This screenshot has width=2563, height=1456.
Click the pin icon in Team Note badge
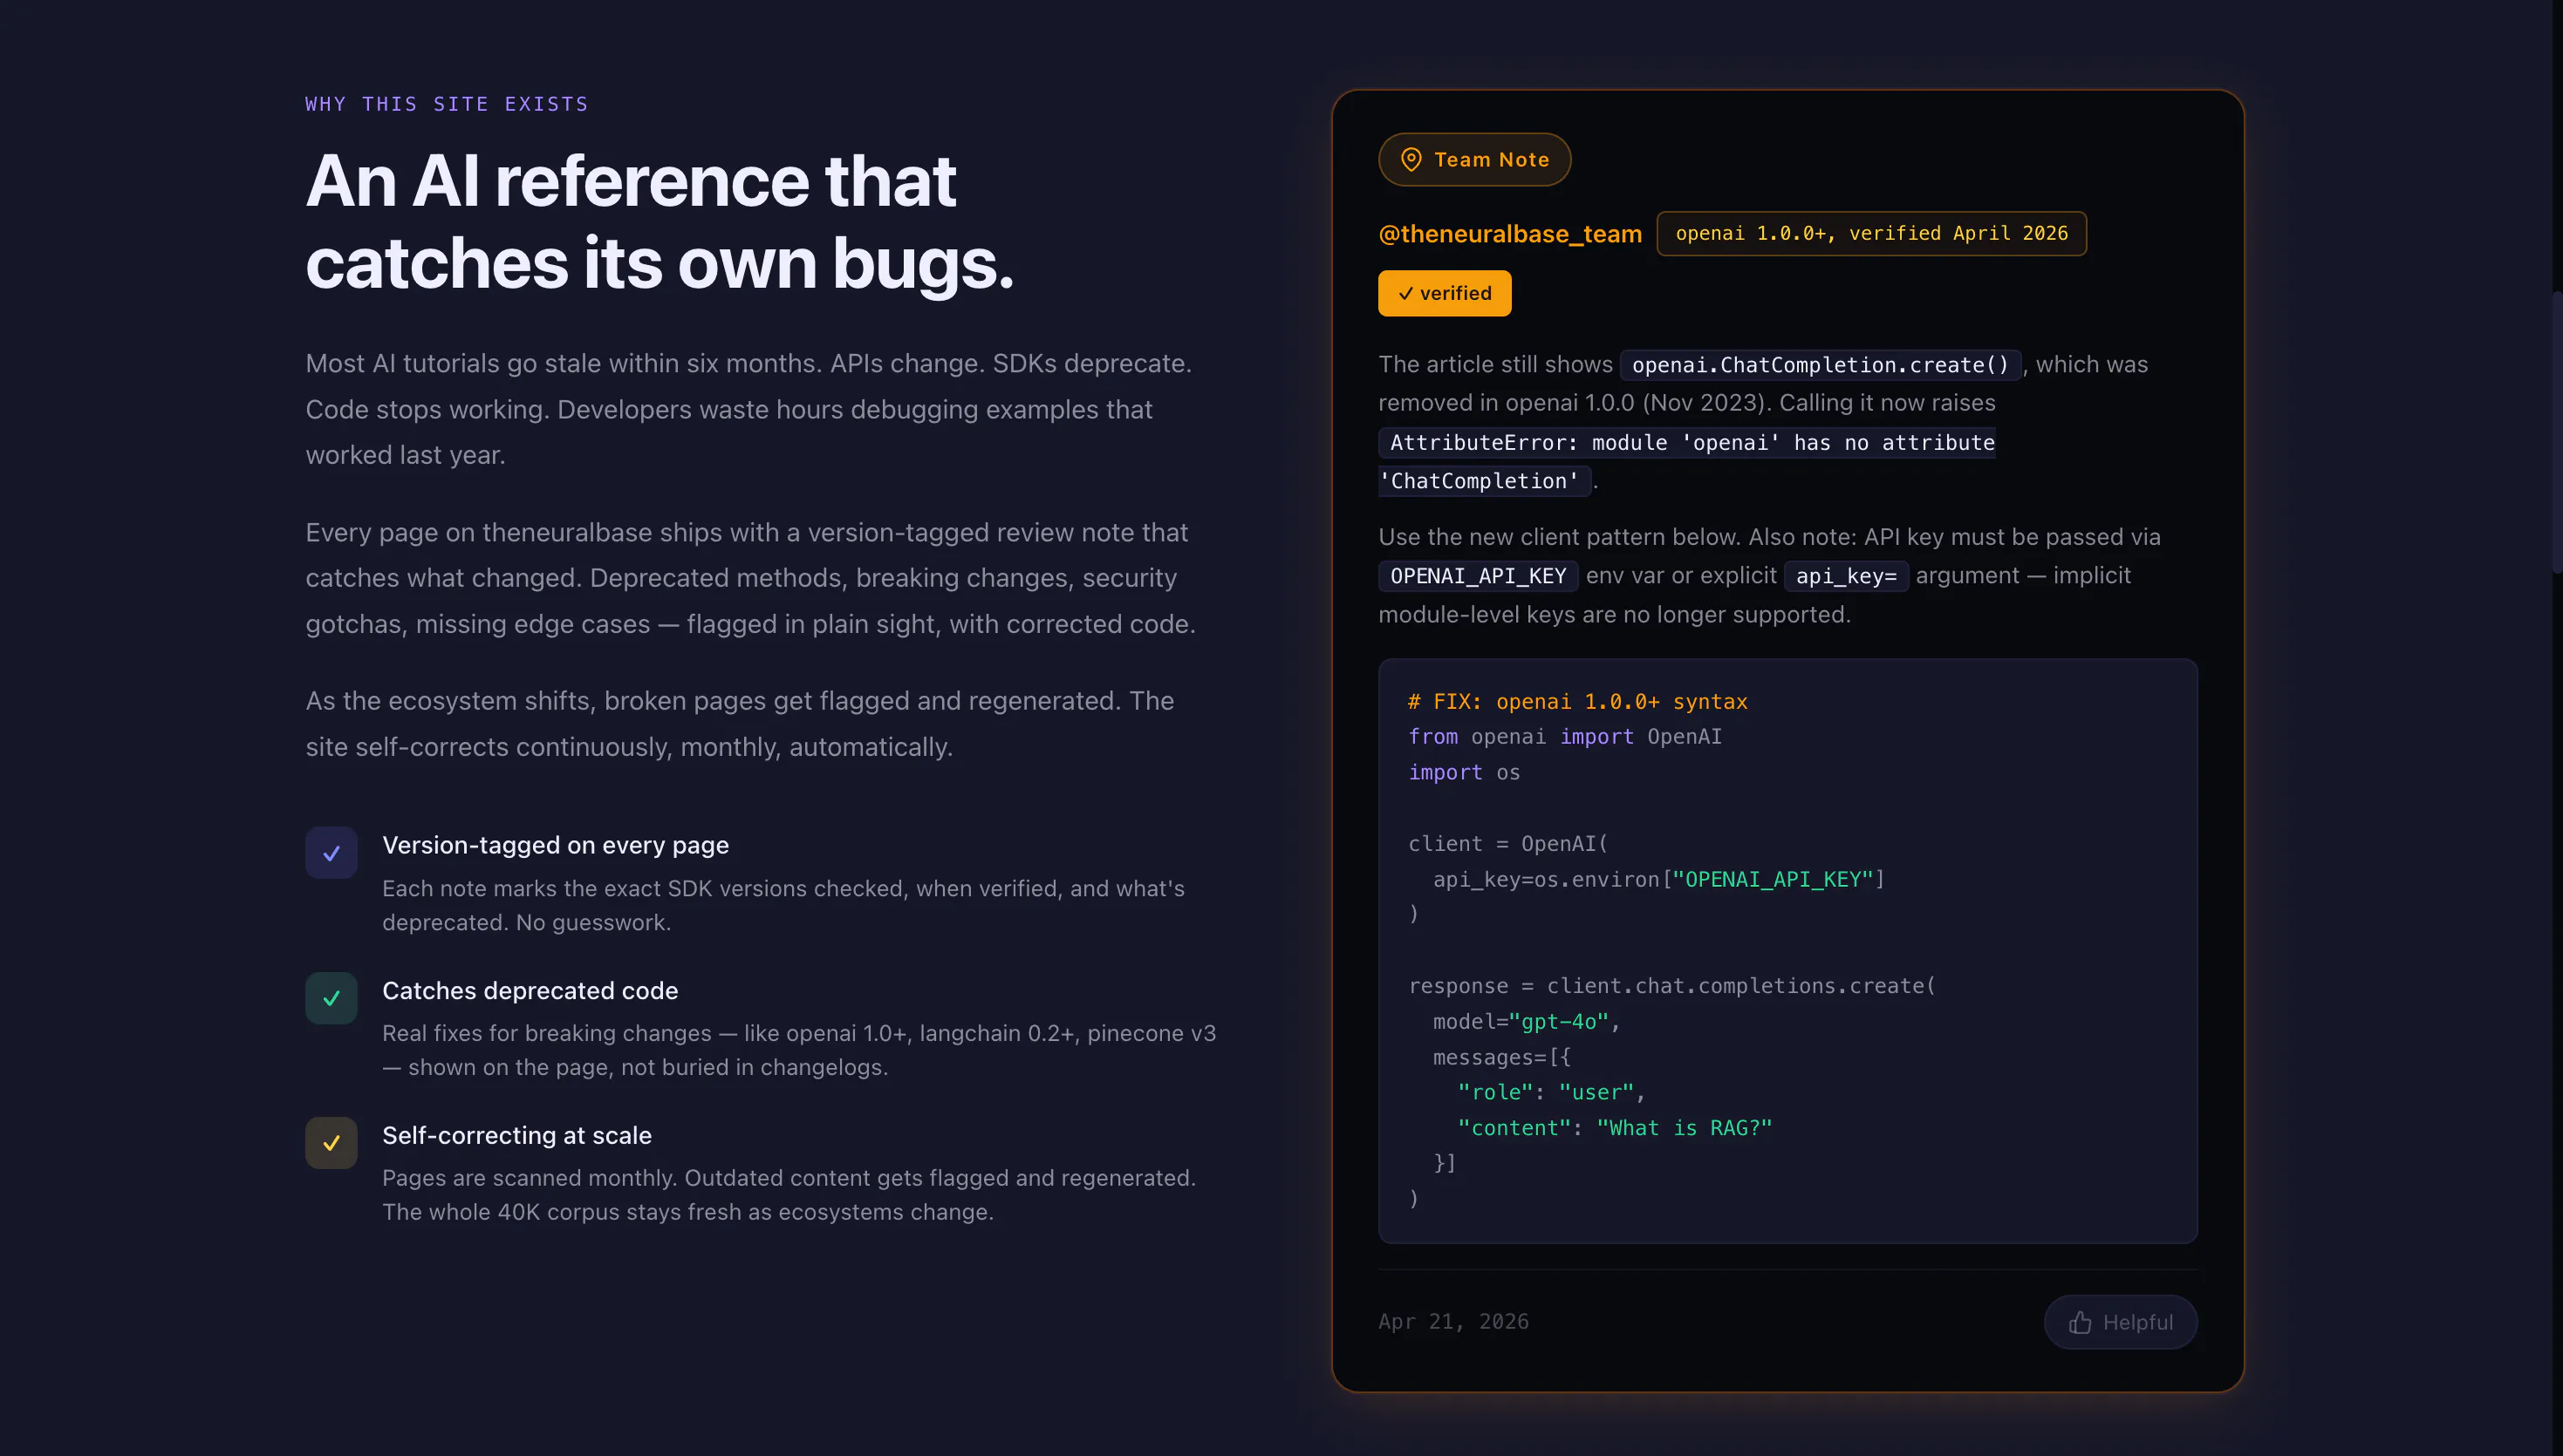click(x=1411, y=159)
